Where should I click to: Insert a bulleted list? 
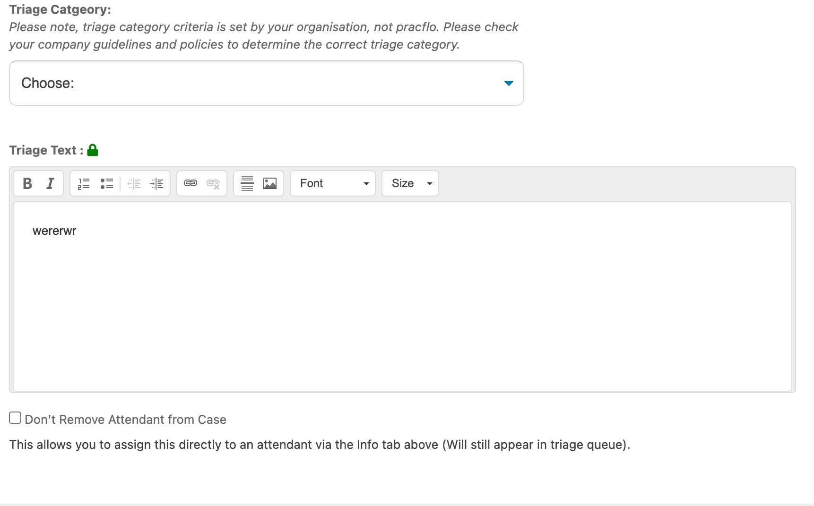107,183
